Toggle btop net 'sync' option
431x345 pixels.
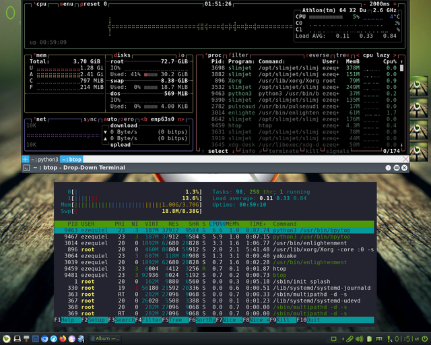click(90, 119)
